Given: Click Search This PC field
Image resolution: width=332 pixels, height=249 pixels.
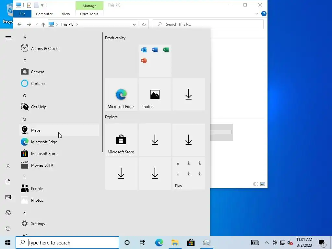Looking at the screenshot, I should click(x=208, y=24).
